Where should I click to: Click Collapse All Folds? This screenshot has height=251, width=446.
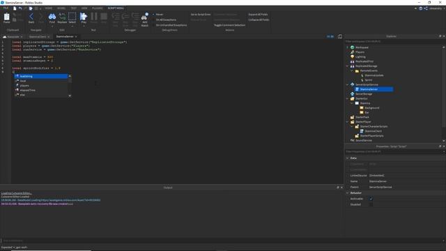click(259, 20)
